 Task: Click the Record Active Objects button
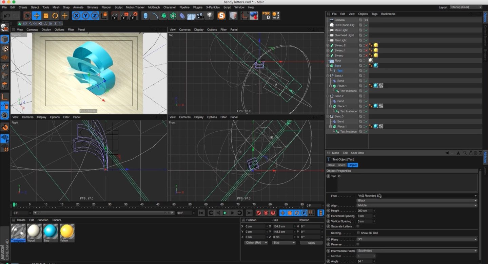pyautogui.click(x=259, y=213)
